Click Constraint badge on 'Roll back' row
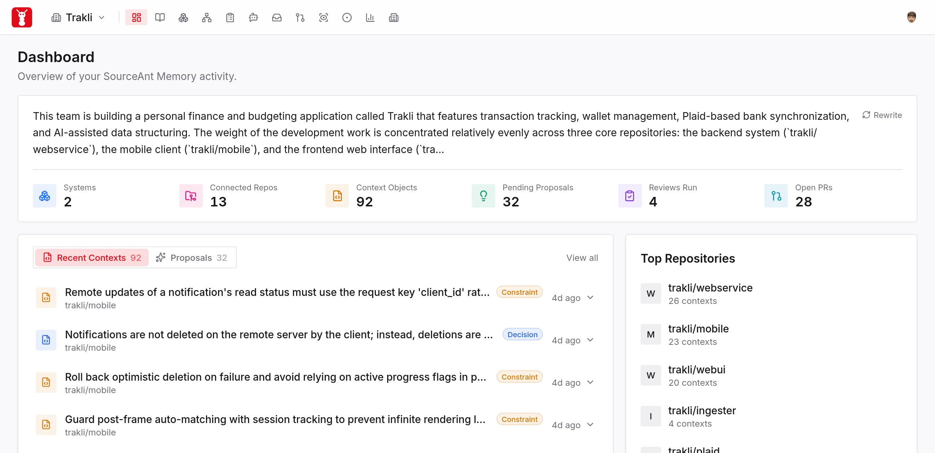This screenshot has width=935, height=453. tap(519, 377)
